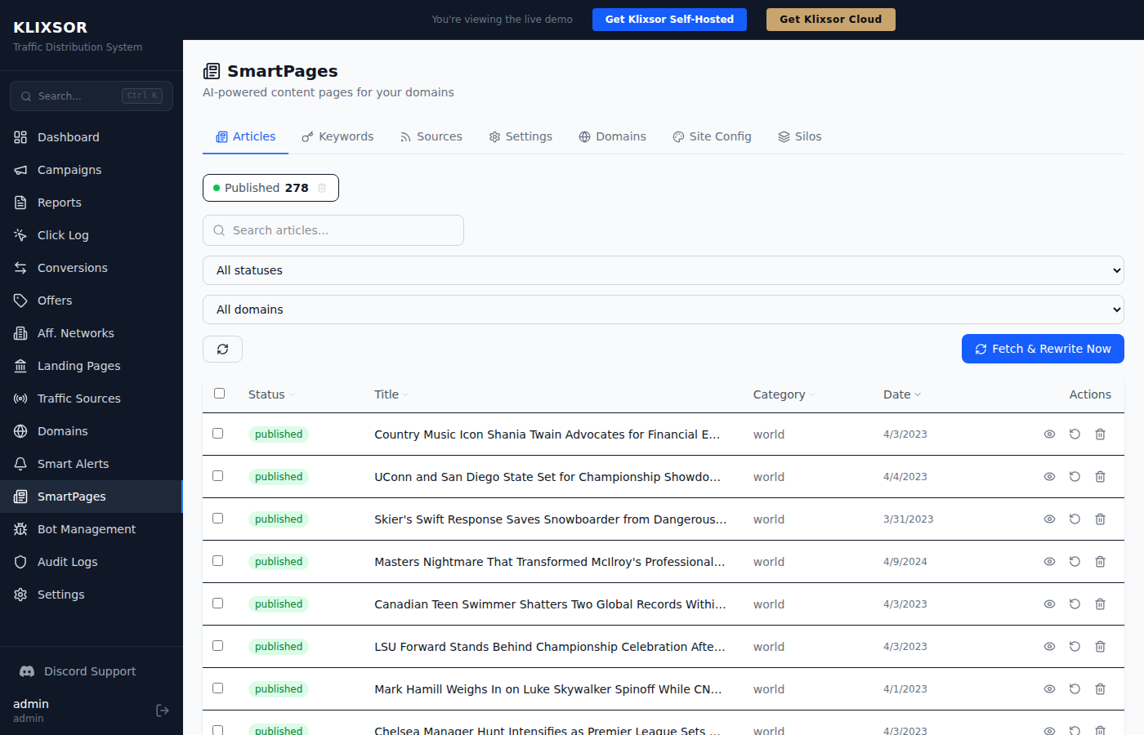Preview the Masters McIlroy article with the eye icon

coord(1049,561)
